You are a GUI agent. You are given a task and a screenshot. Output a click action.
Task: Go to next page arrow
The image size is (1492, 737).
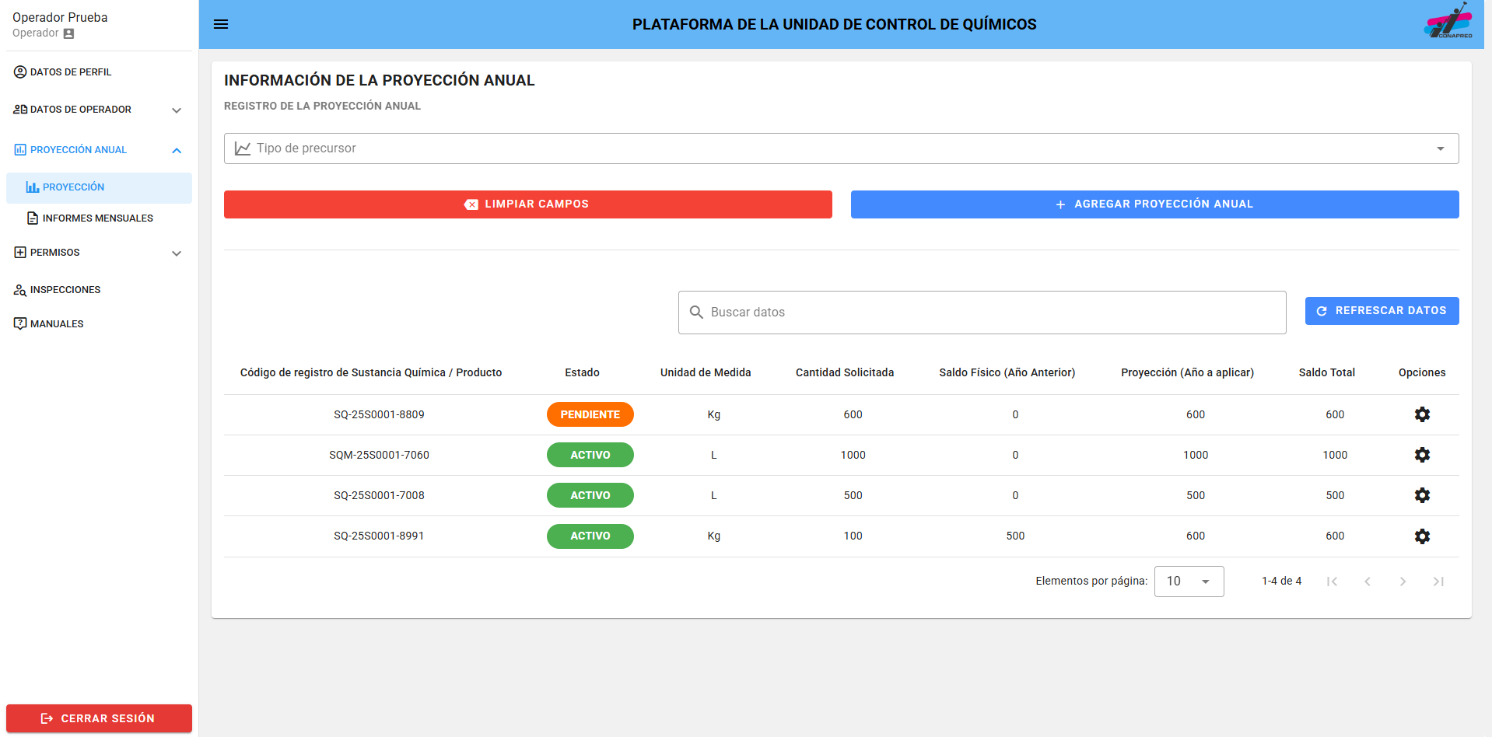click(x=1402, y=582)
